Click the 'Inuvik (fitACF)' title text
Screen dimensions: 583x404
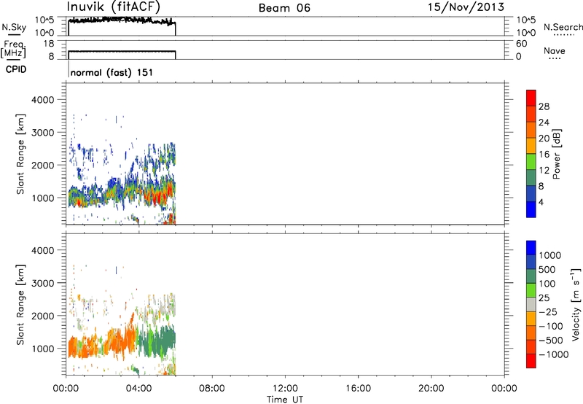[x=114, y=7]
